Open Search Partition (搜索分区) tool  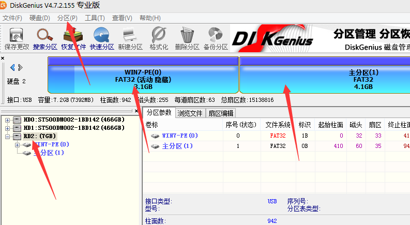(x=45, y=39)
